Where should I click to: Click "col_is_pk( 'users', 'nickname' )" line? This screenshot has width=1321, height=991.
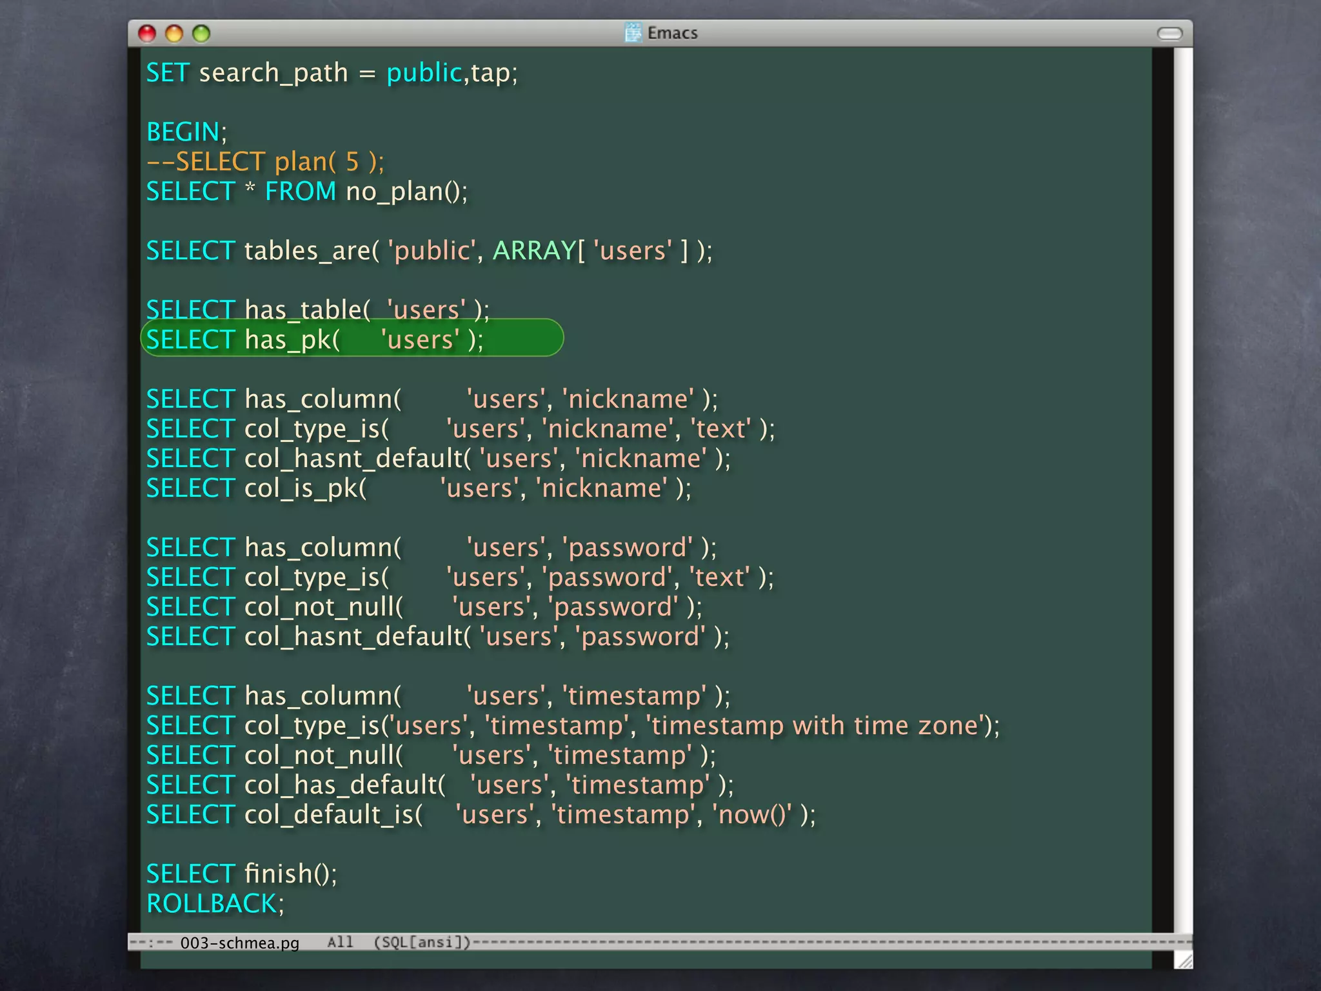click(x=419, y=488)
